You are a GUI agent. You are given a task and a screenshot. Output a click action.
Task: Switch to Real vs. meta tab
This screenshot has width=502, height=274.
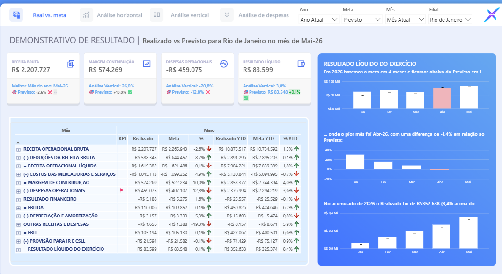pos(49,15)
